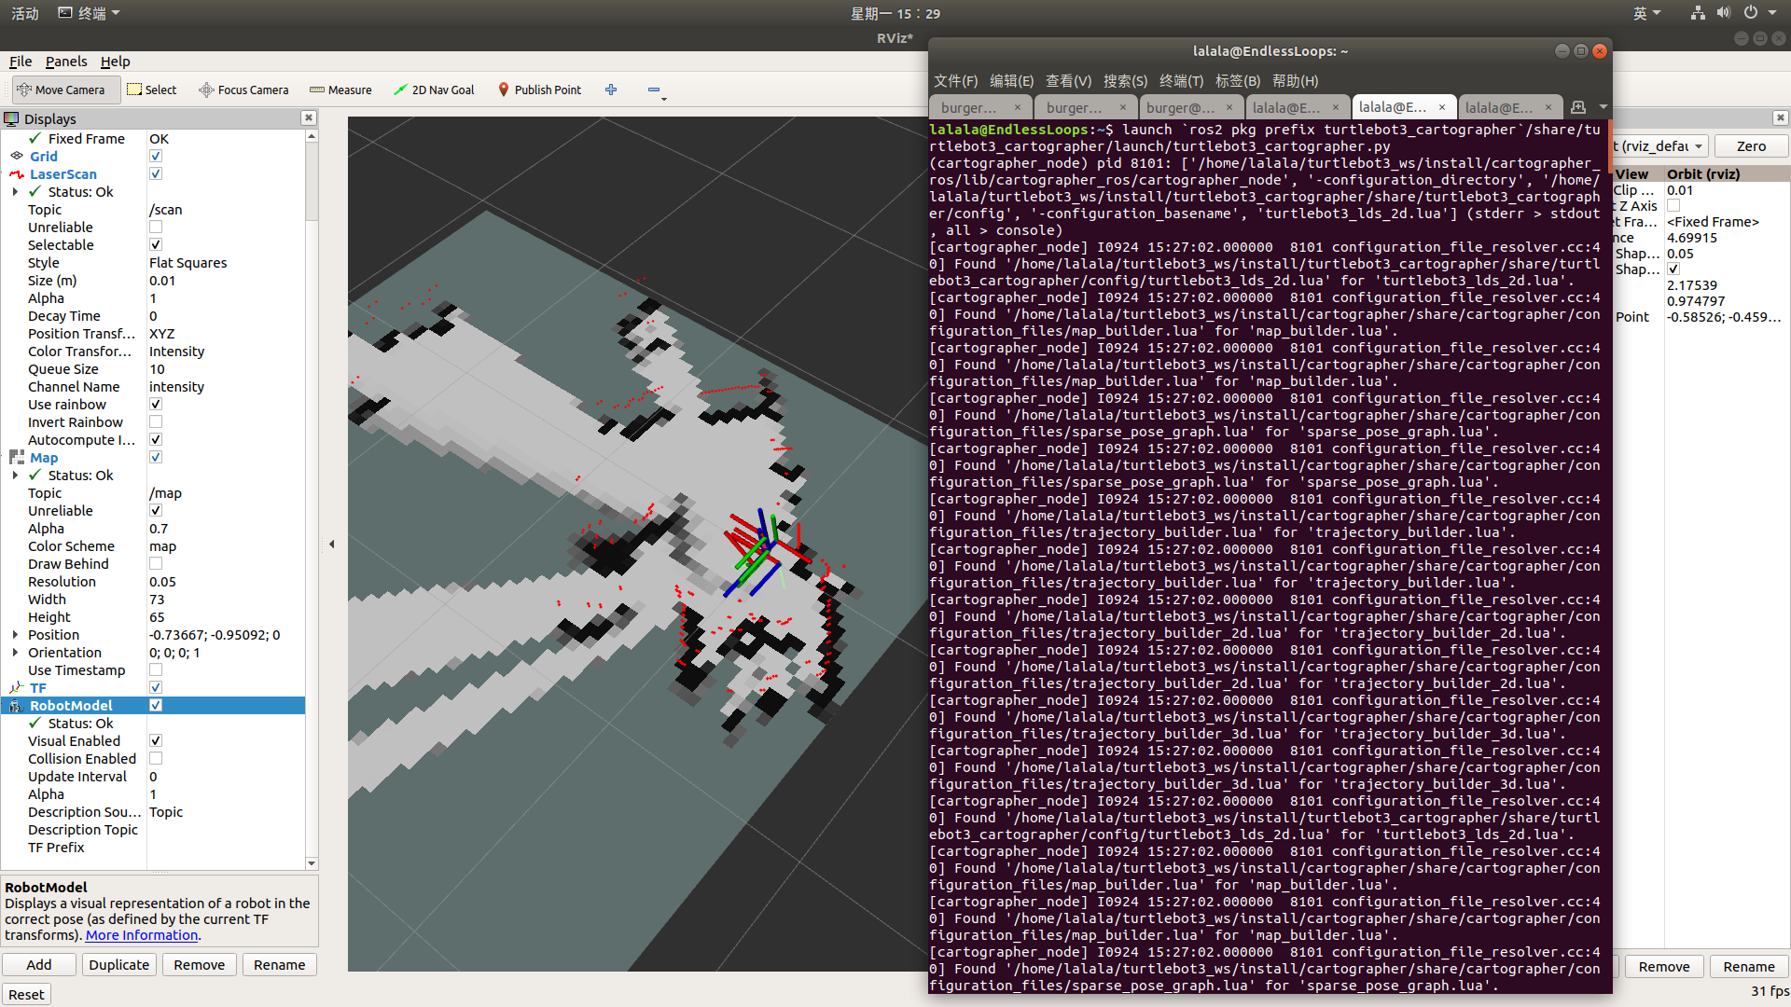The height and width of the screenshot is (1007, 1791).
Task: Open the 终端 application menu
Action: [x=90, y=13]
